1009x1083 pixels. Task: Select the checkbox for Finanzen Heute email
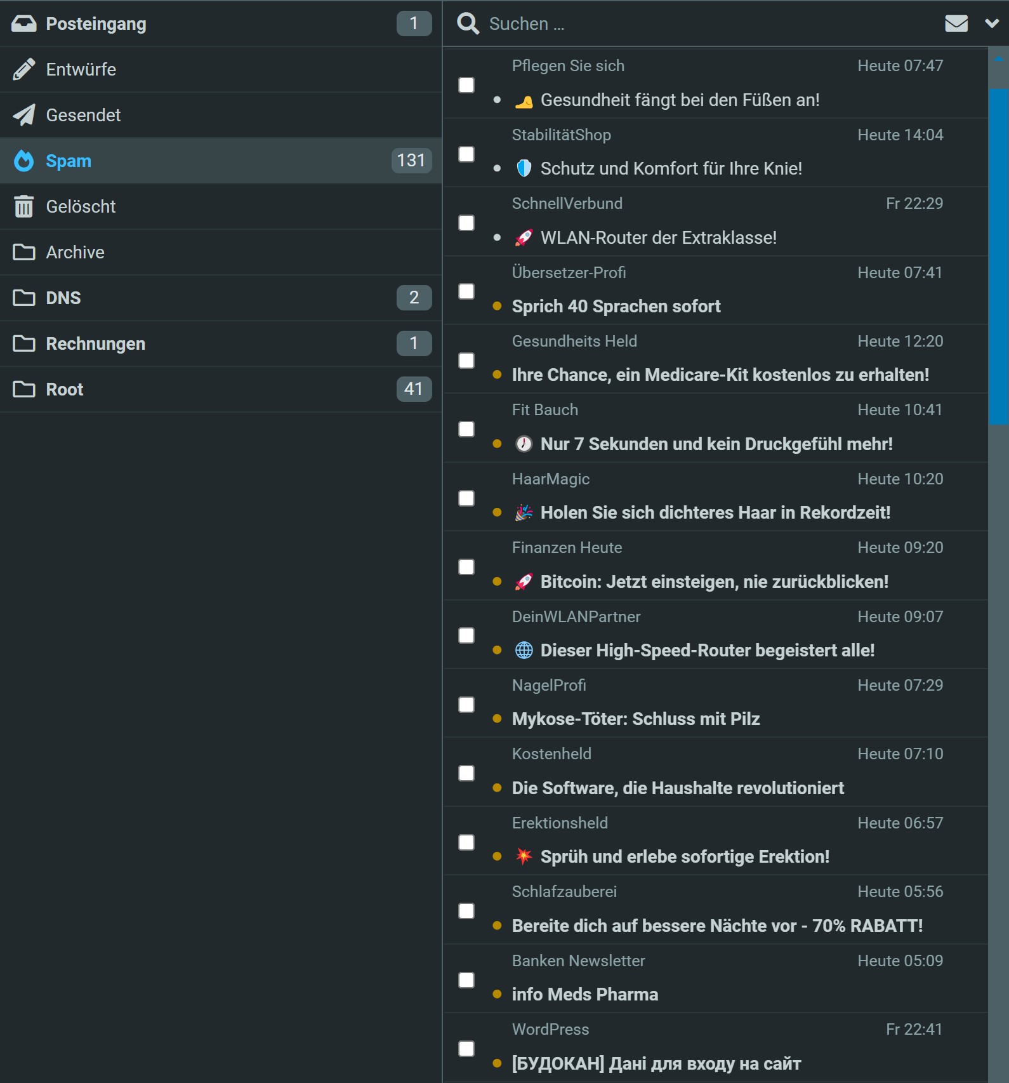(x=466, y=567)
